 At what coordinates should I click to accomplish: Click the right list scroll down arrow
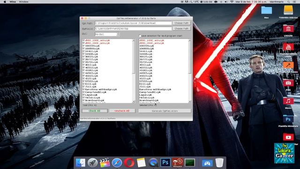(189, 101)
